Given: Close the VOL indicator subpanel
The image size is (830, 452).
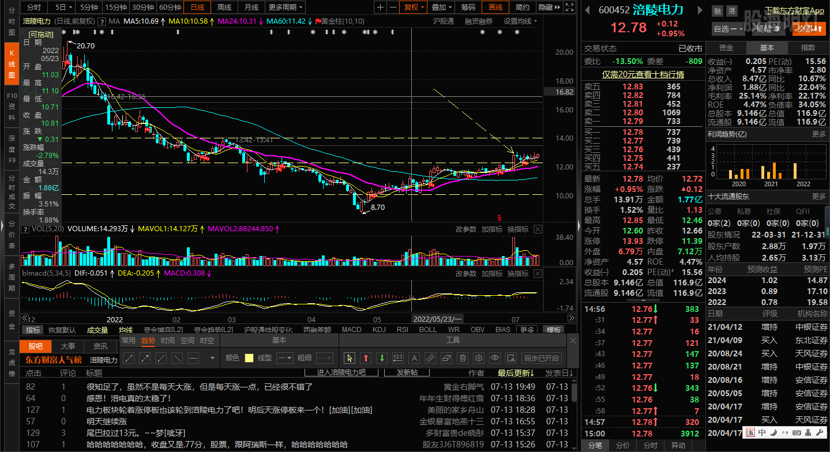Looking at the screenshot, I should [x=538, y=229].
